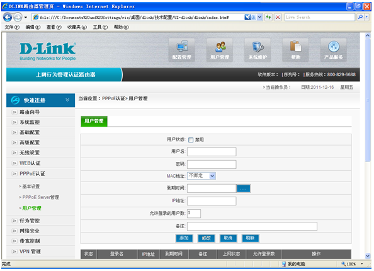Image resolution: width=374 pixels, height=271 pixels.
Task: Collapse the 快速连接 sidebar chevron
Action: pos(67,100)
